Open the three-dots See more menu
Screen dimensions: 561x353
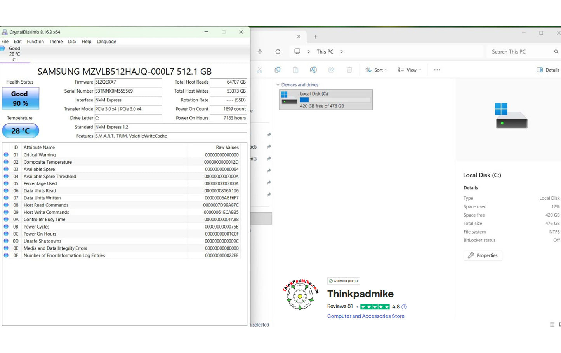[x=437, y=70]
